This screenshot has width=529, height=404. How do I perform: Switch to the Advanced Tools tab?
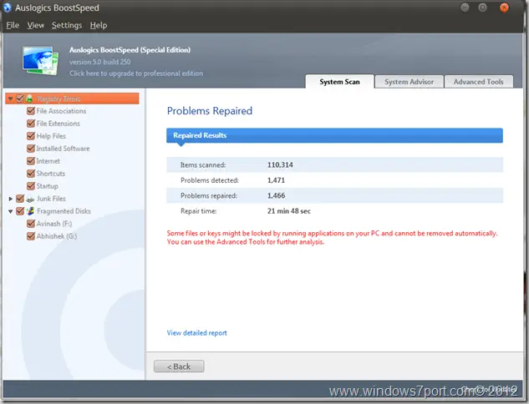(478, 82)
